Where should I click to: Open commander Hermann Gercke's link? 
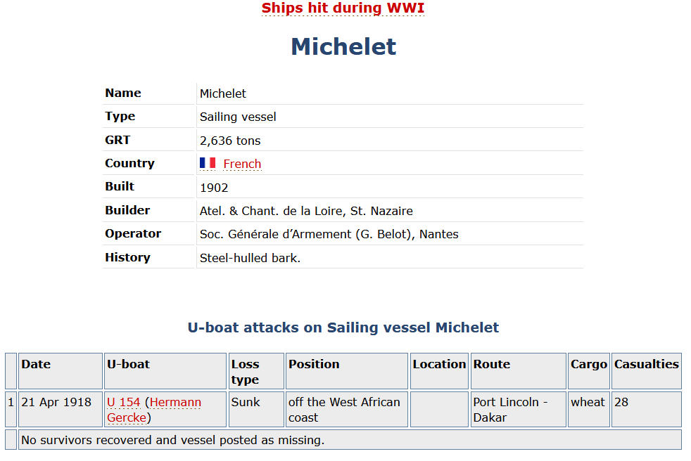coord(154,410)
